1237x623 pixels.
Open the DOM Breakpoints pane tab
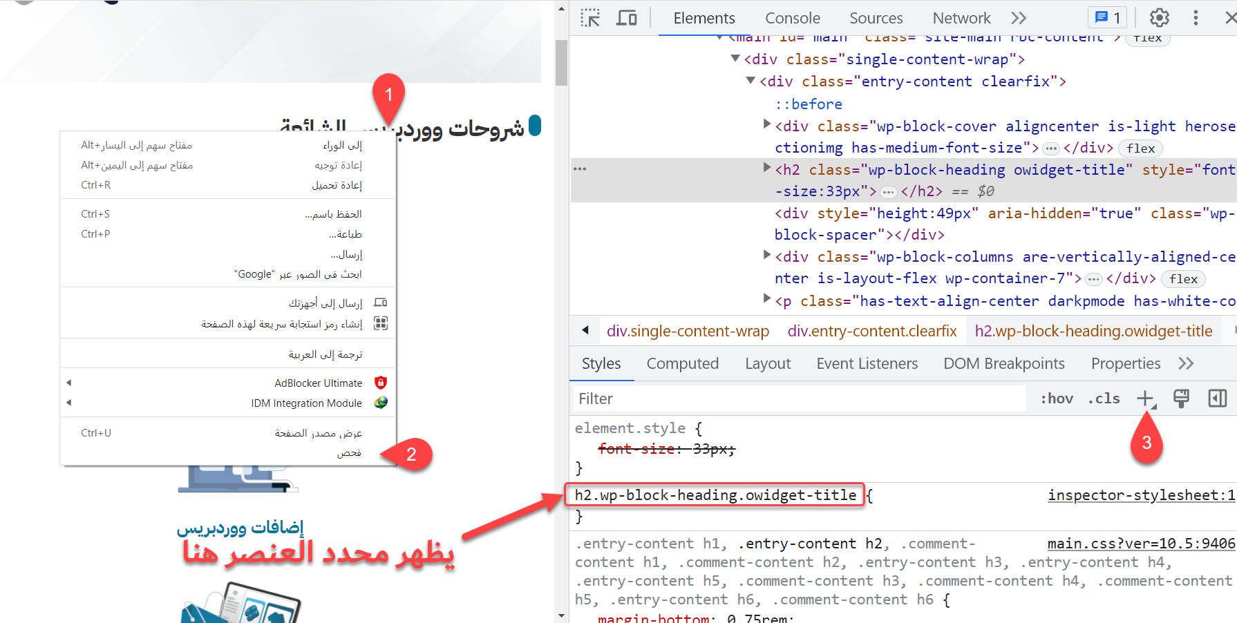pos(1004,363)
